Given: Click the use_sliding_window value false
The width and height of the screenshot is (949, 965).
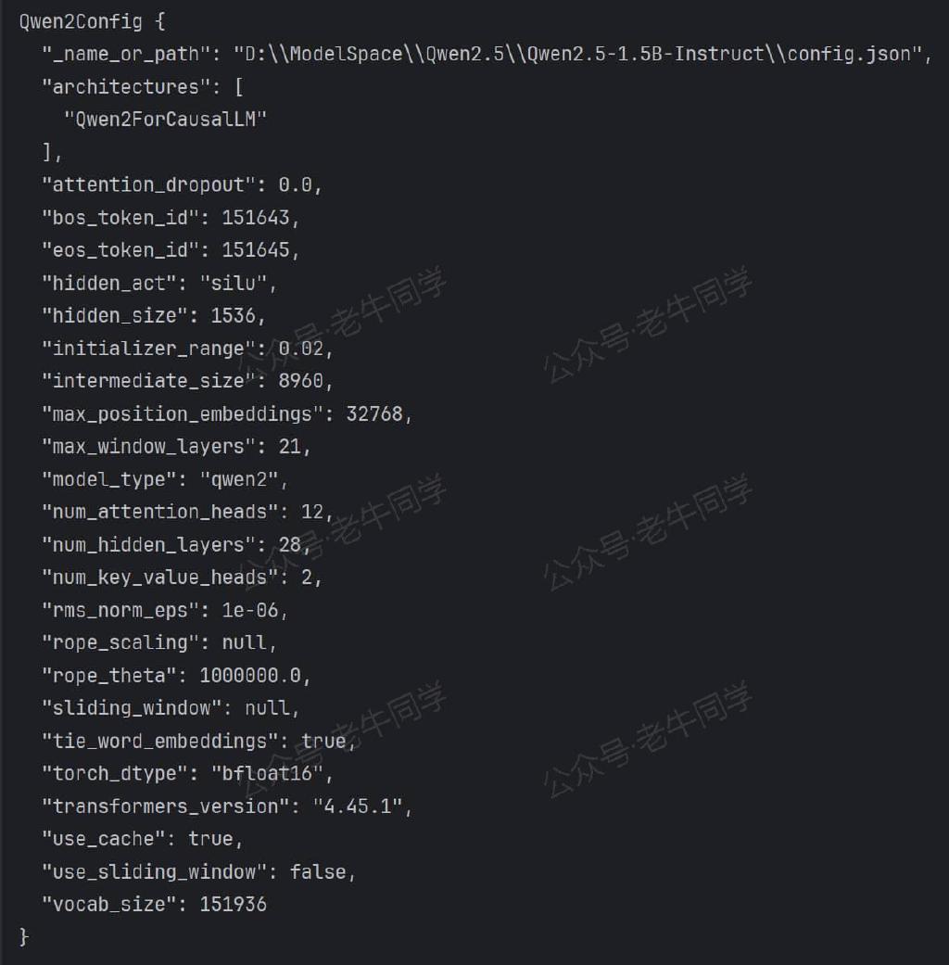Looking at the screenshot, I should tap(318, 871).
